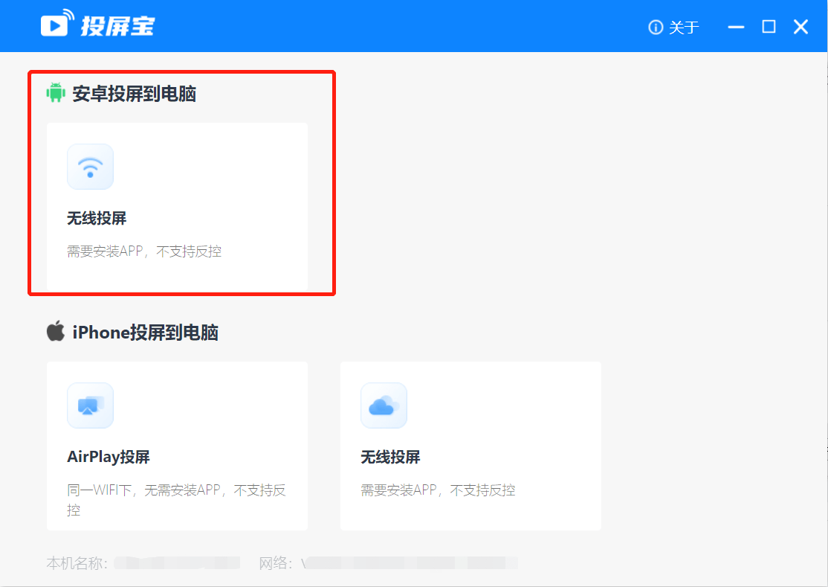
Task: Click the 投屏宝 play logo icon
Action: (57, 25)
